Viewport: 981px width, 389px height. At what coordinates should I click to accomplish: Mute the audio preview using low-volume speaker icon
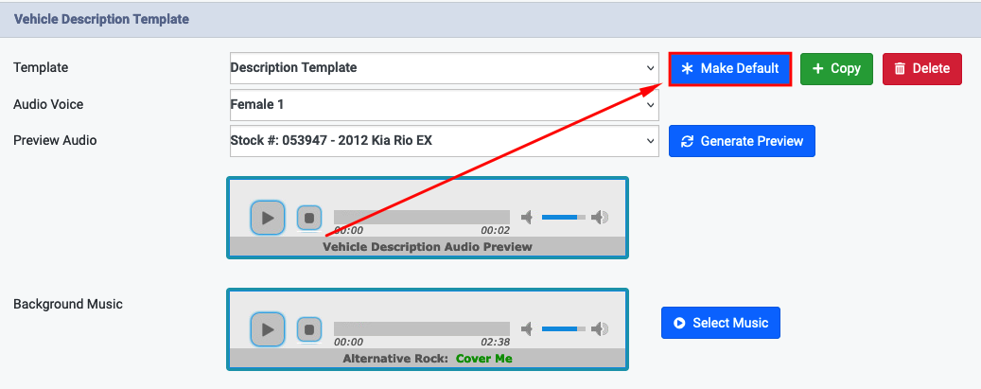(527, 218)
